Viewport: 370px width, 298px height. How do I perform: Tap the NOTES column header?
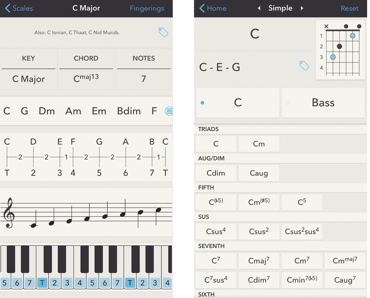(144, 58)
